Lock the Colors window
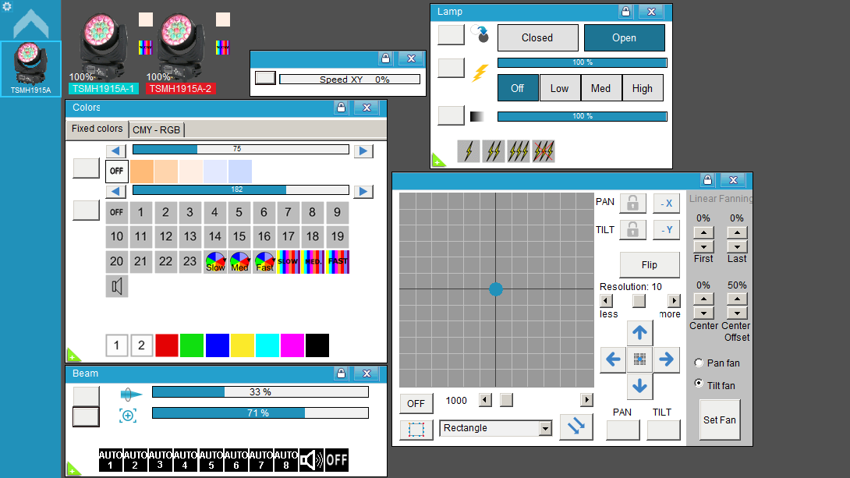Screen dimensions: 850x478 [x=341, y=108]
